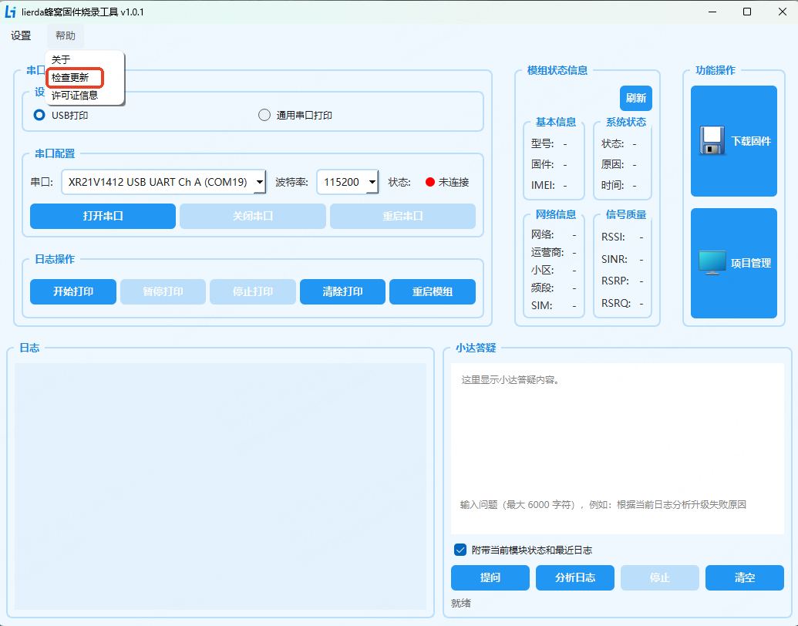This screenshot has width=798, height=626.
Task: Click the lierda app logo in title bar
Action: pos(10,12)
